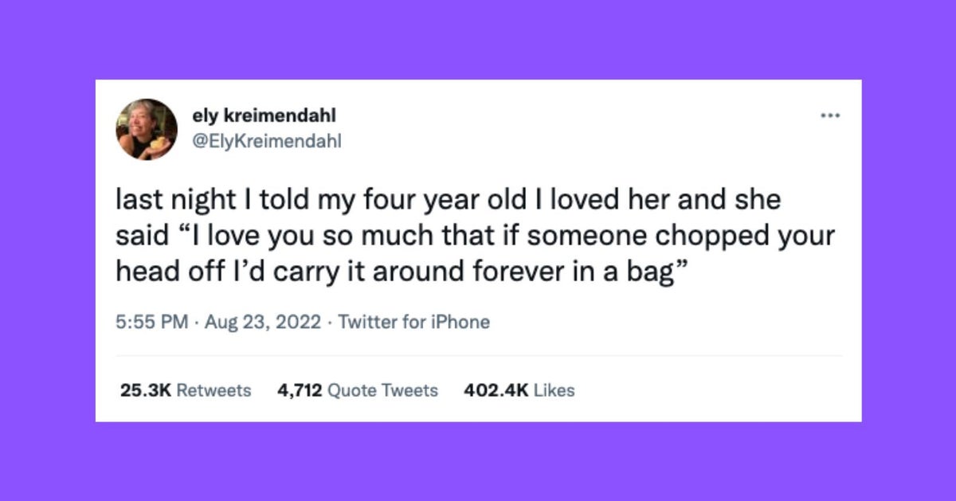Open the Twitter for iPhone source link

(414, 322)
